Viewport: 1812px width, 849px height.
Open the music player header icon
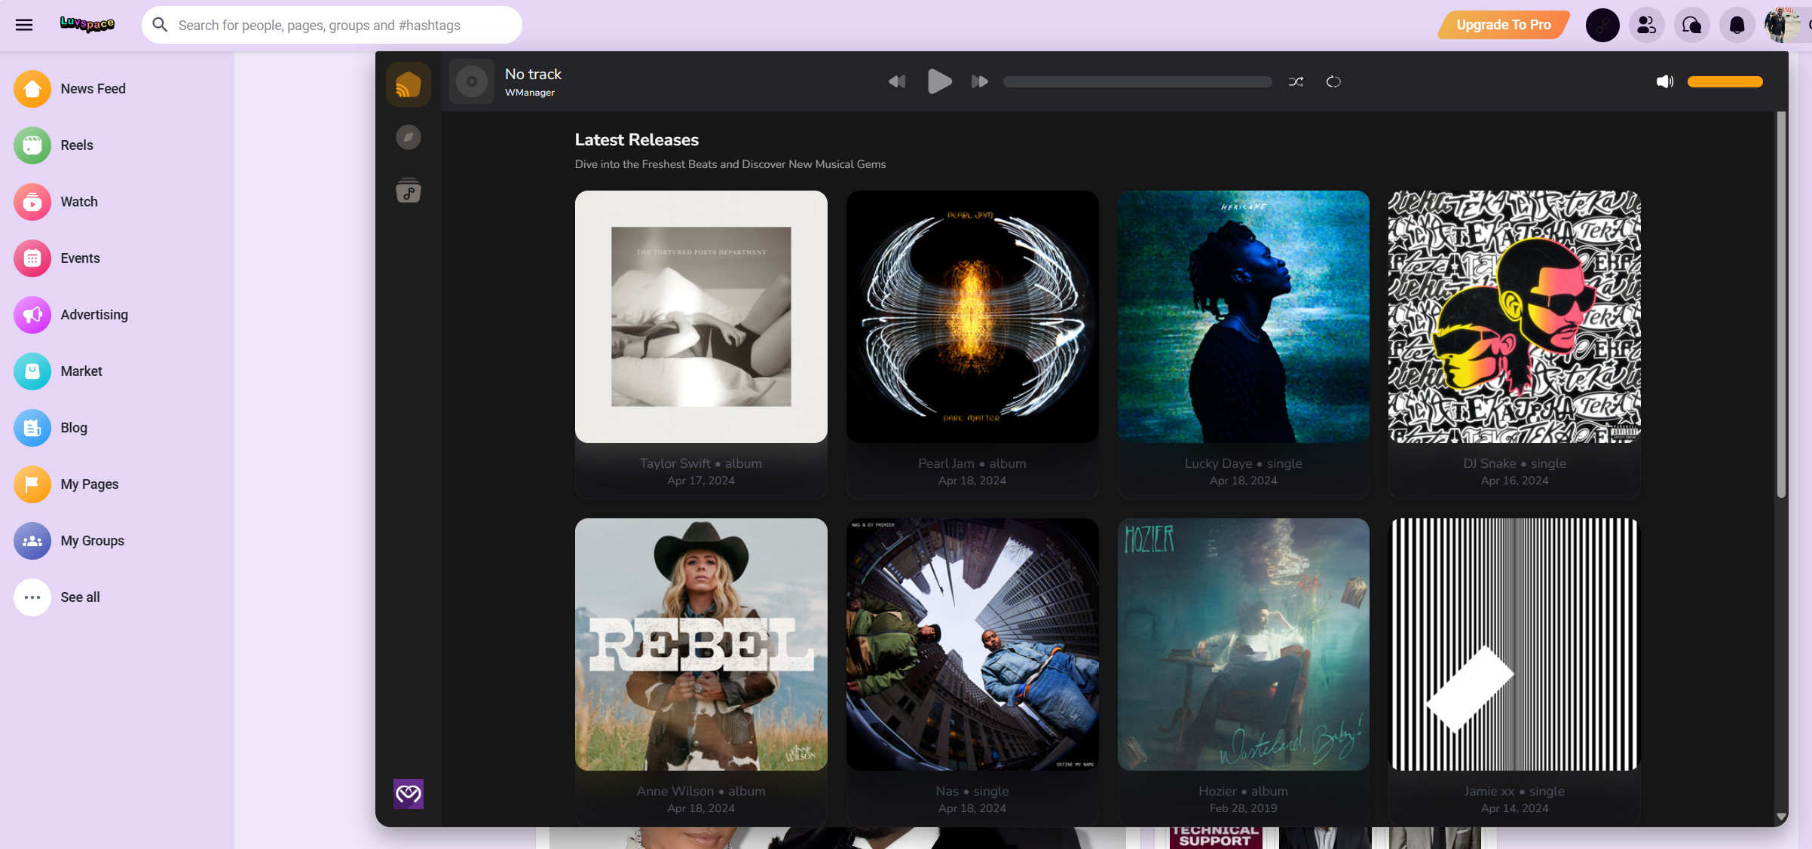click(1602, 25)
